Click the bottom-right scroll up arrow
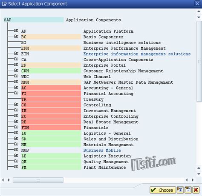Image resolution: width=202 pixels, height=196 pixels. pos(199,168)
